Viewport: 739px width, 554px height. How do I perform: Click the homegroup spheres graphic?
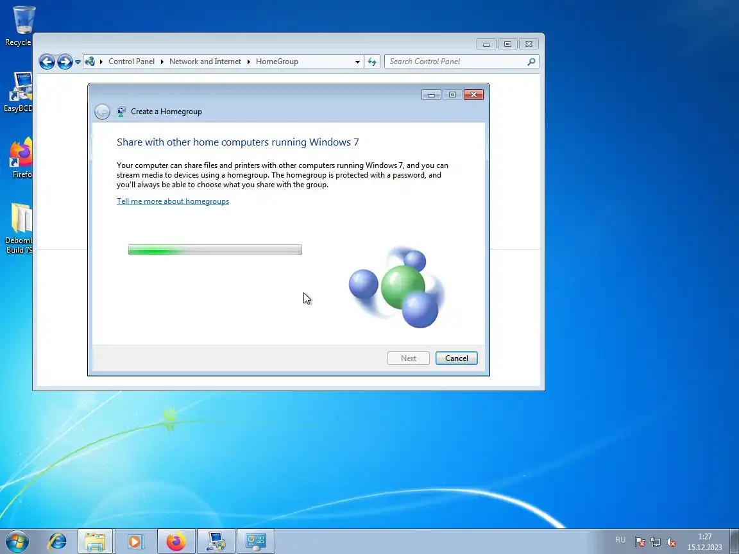[397, 287]
